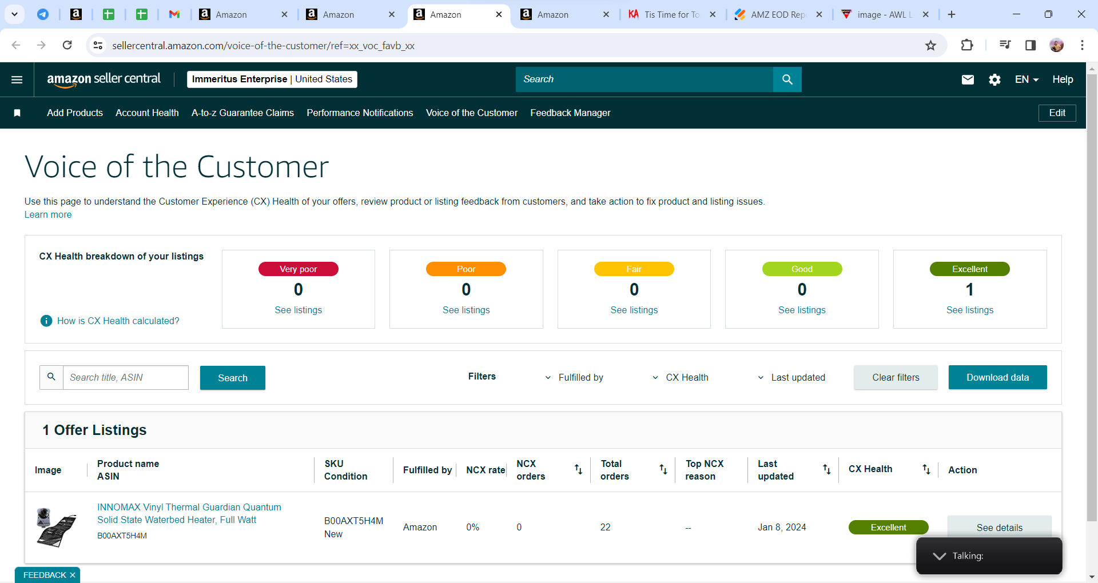See listings under Good

coord(802,310)
